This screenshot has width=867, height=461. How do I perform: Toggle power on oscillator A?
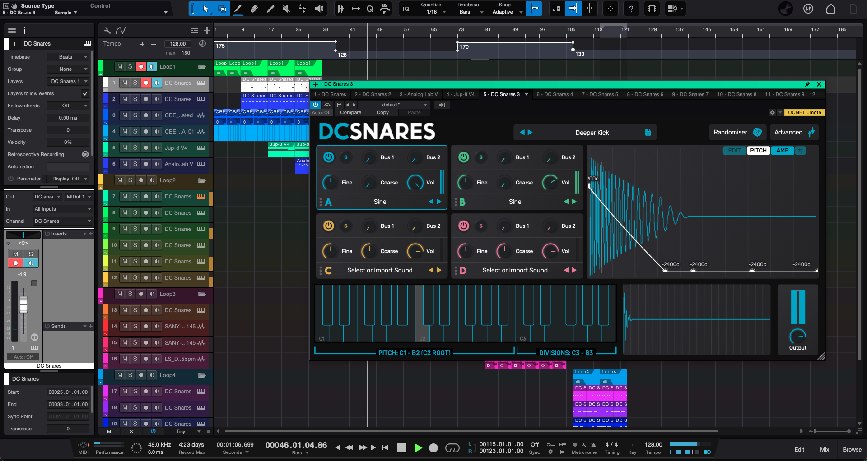tap(328, 157)
